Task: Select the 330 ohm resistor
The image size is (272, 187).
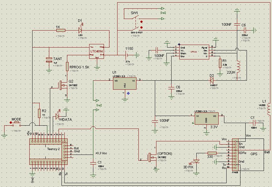Action: (x=212, y=153)
